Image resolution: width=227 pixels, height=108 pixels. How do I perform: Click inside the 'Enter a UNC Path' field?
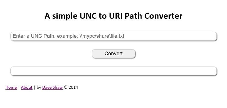click(113, 36)
